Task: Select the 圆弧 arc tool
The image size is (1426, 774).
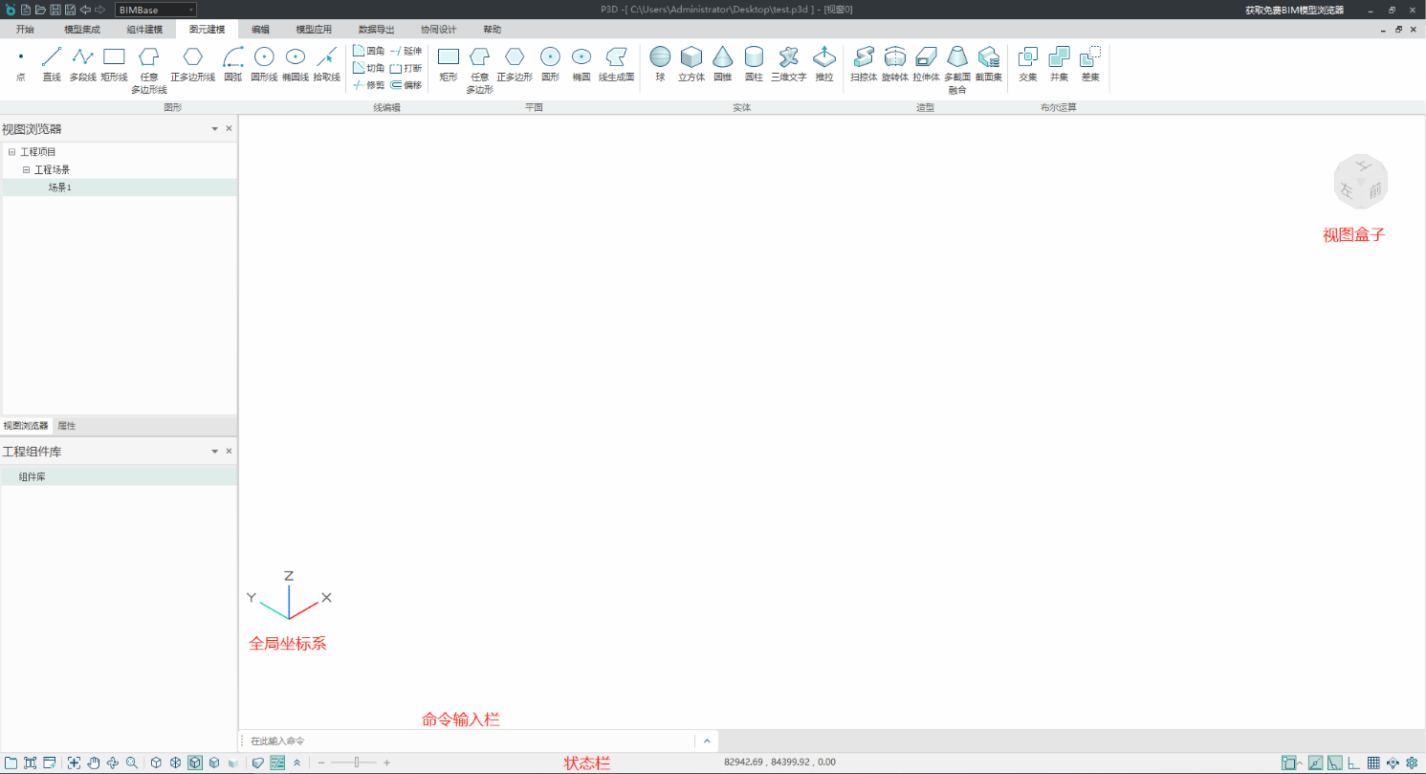Action: tap(233, 64)
